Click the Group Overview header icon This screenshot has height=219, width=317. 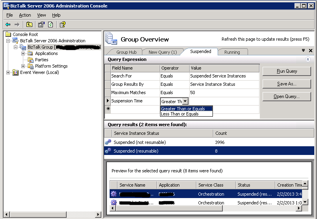point(111,38)
